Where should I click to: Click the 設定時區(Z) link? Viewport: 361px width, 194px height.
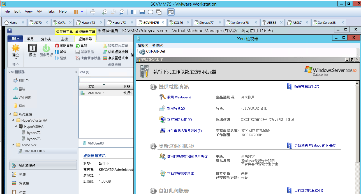(176, 108)
